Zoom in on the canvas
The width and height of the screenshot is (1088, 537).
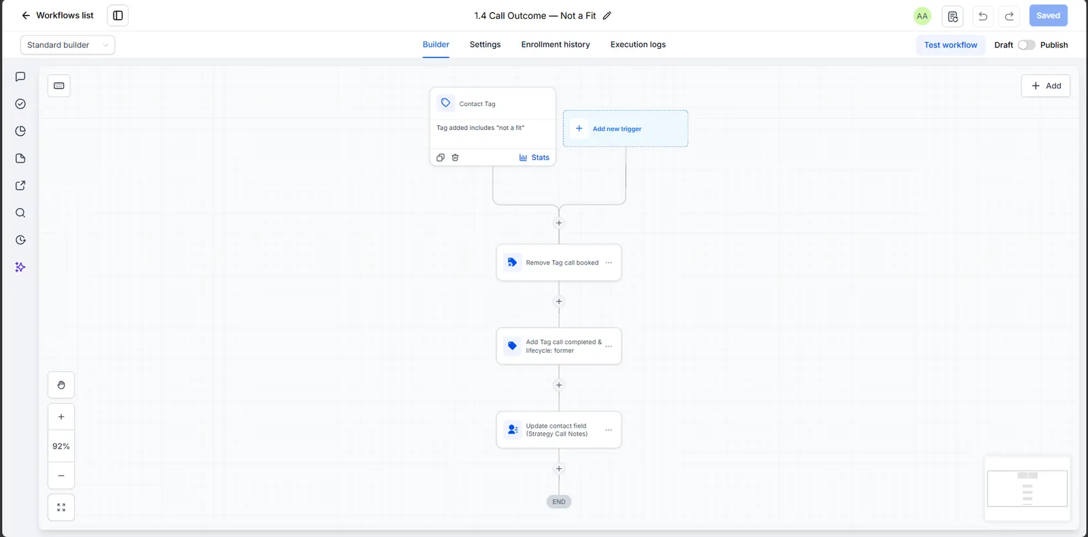coord(61,417)
